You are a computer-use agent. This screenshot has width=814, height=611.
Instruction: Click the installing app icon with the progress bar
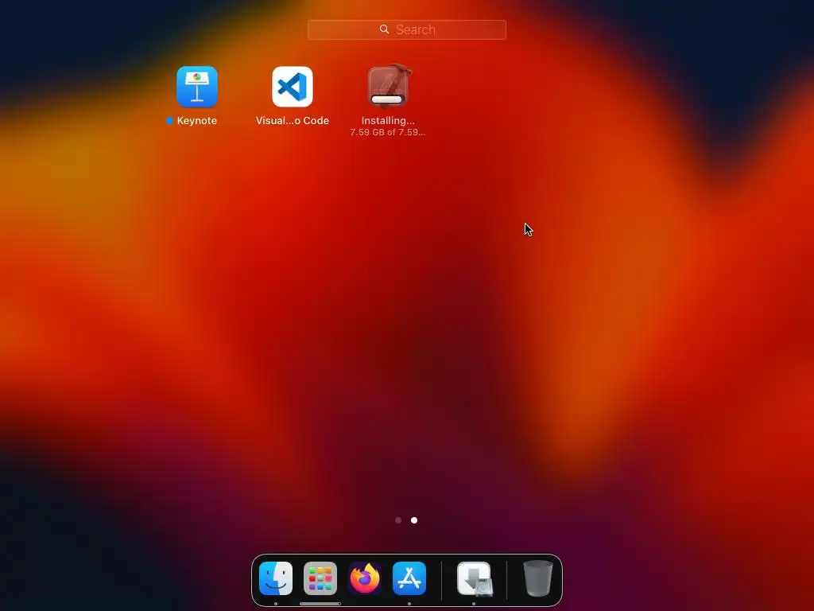388,86
